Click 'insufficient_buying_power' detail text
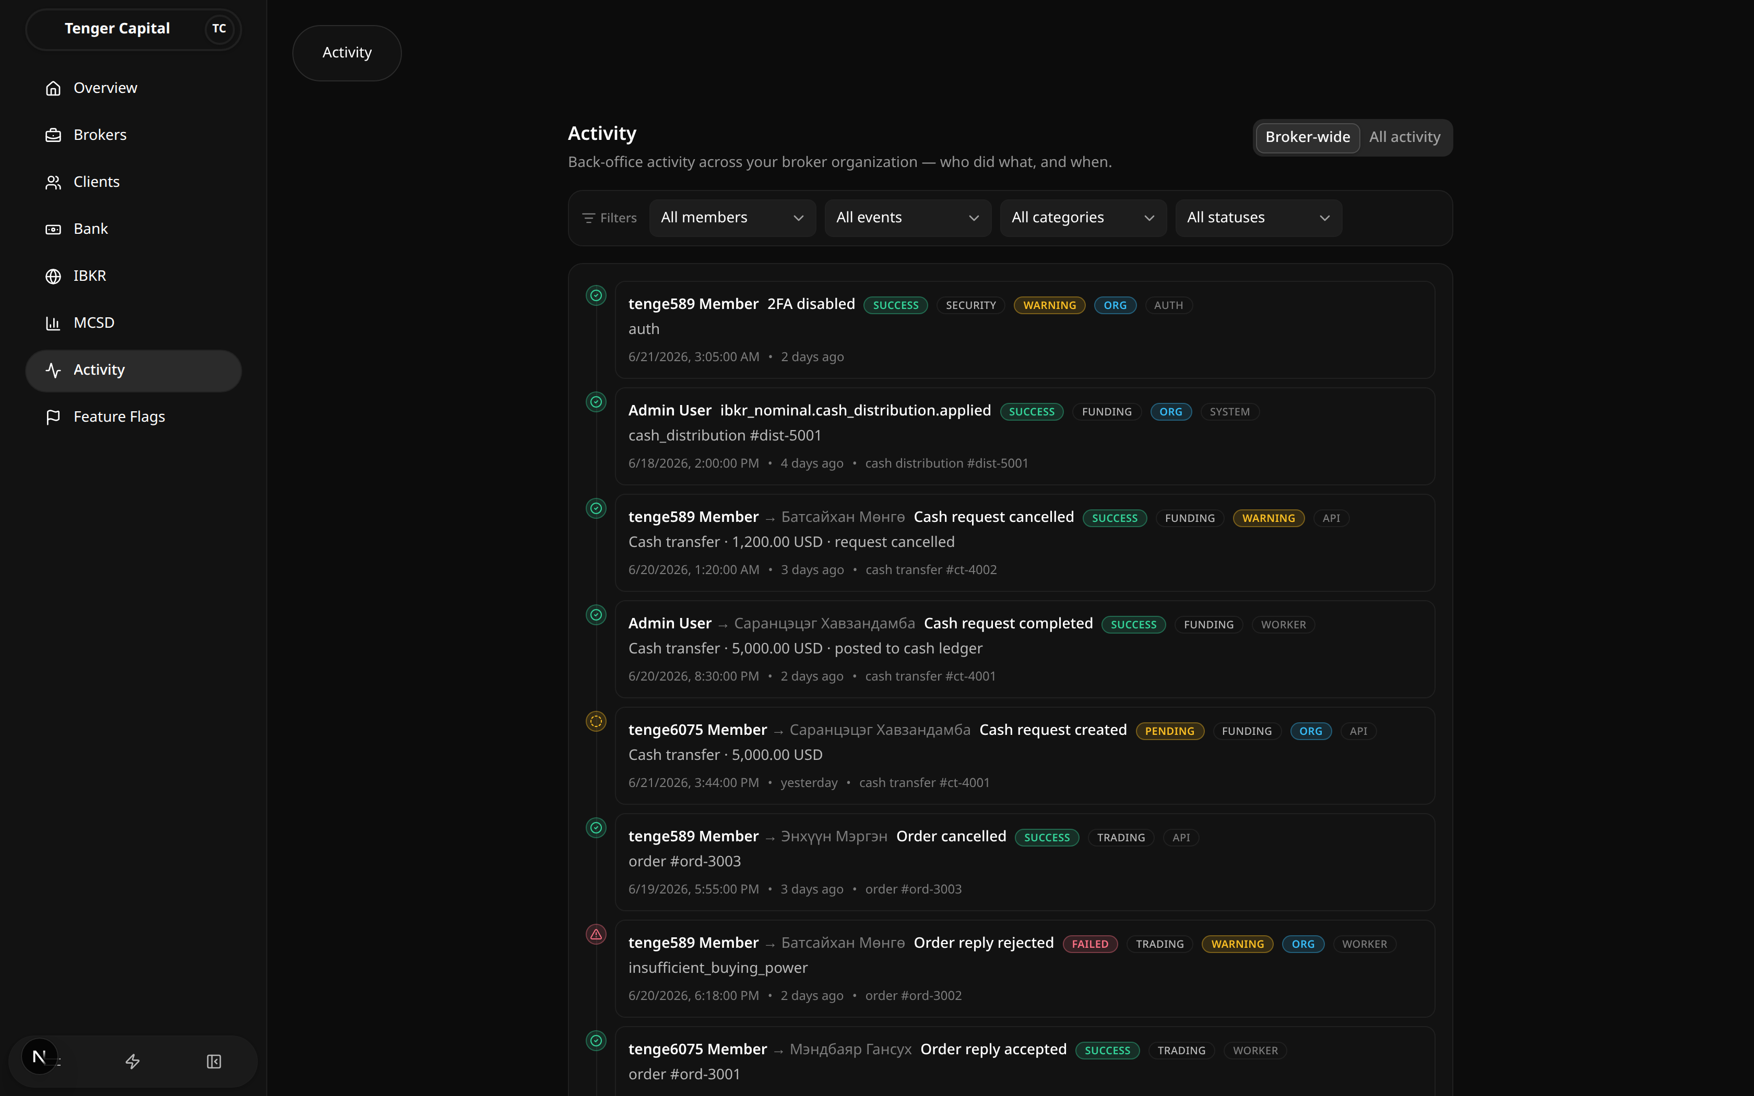This screenshot has height=1096, width=1754. point(718,968)
